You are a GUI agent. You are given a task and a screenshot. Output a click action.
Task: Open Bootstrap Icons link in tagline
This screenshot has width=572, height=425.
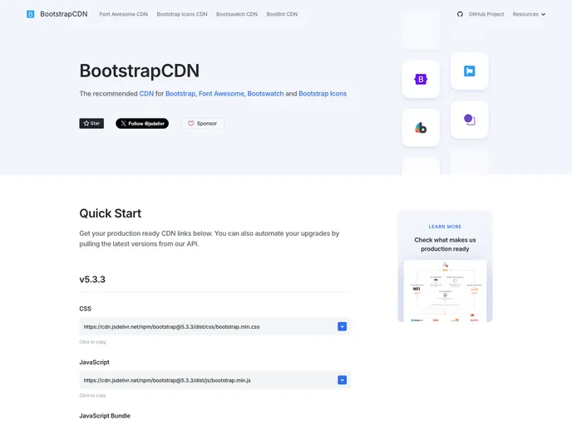tap(323, 94)
